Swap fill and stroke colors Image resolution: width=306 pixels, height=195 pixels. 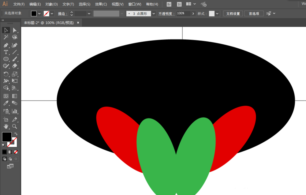[x=16, y=134]
